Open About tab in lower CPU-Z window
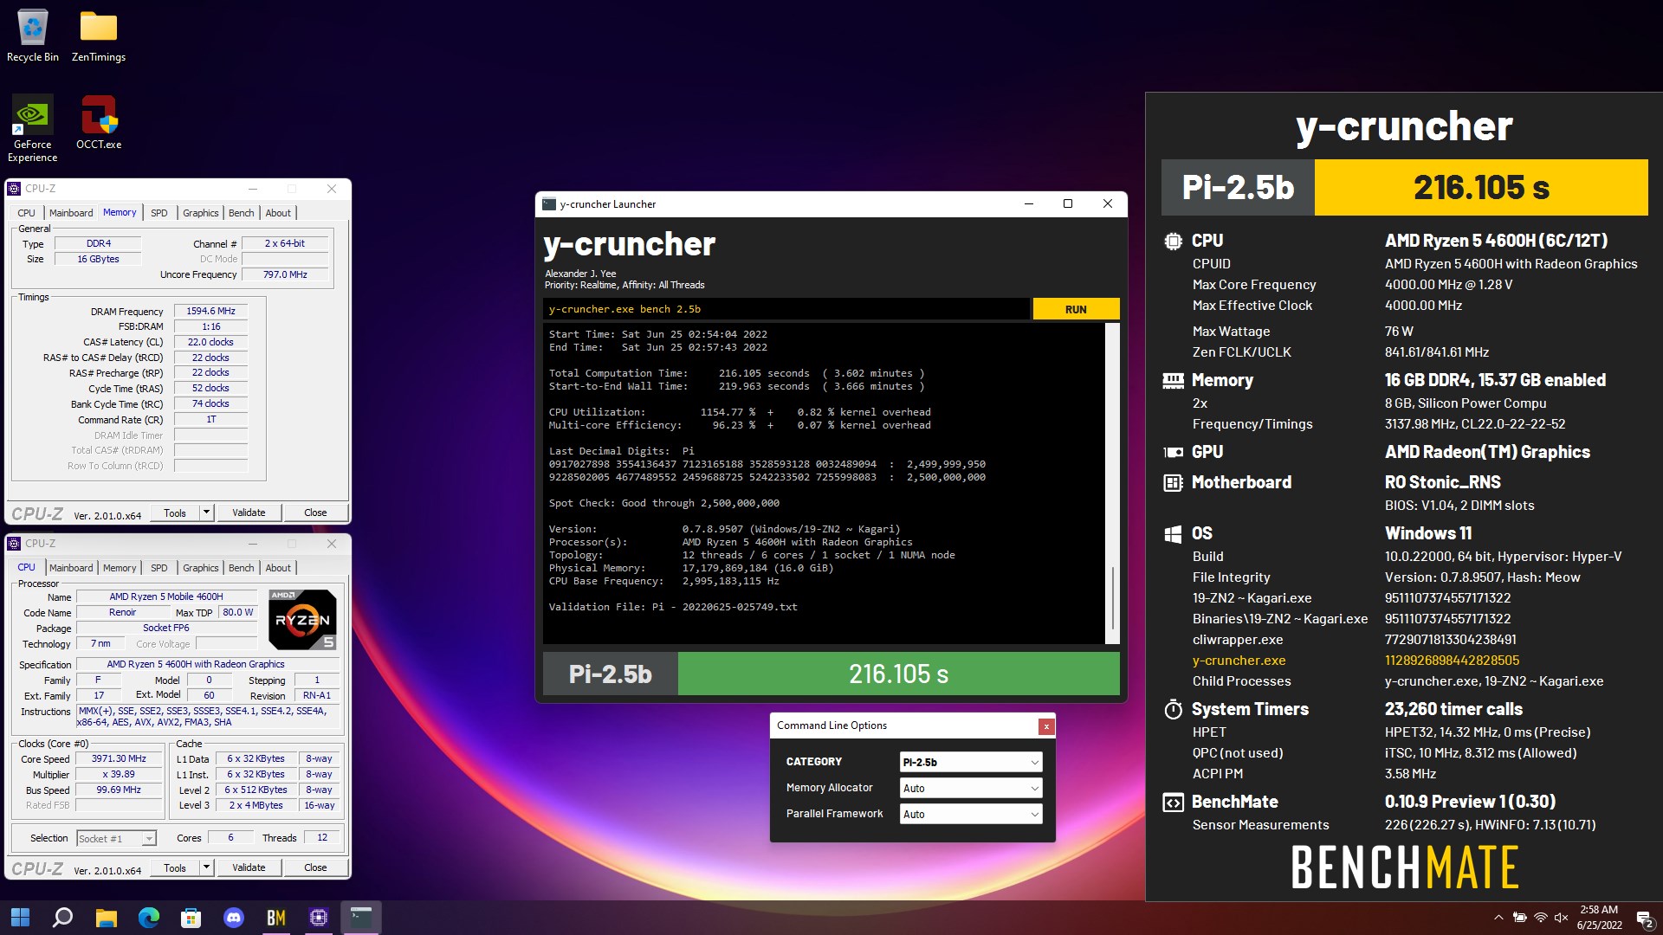Image resolution: width=1663 pixels, height=935 pixels. coord(278,568)
